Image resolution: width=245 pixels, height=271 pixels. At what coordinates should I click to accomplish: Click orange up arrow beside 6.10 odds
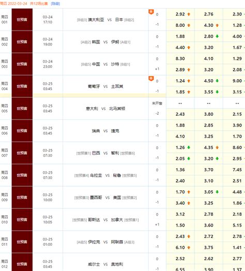[x=189, y=248]
